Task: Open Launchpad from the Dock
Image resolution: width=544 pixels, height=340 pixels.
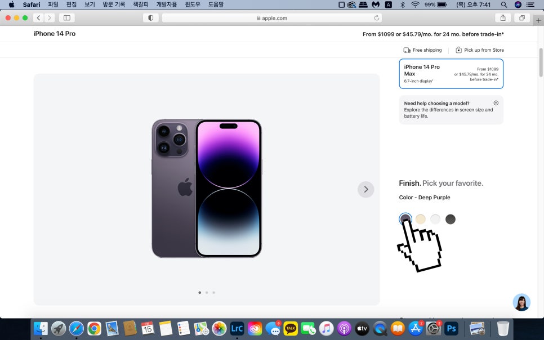Action: 59,328
